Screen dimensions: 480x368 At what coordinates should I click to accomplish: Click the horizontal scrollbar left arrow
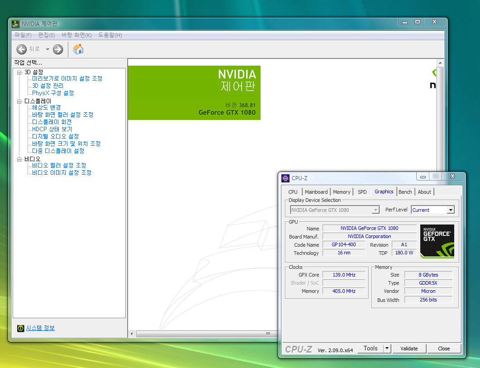click(x=132, y=334)
